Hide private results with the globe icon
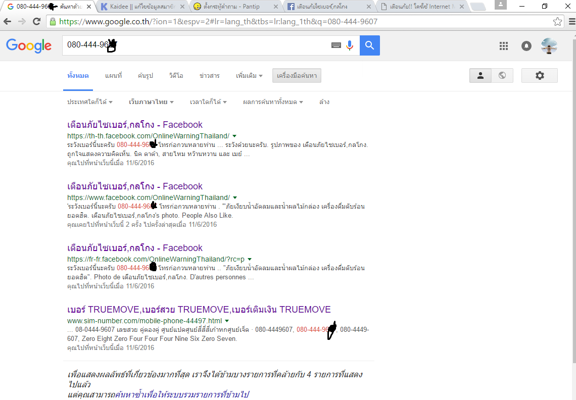 click(502, 76)
